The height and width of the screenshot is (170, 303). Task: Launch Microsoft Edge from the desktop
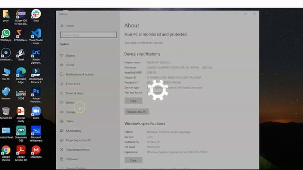21,76
